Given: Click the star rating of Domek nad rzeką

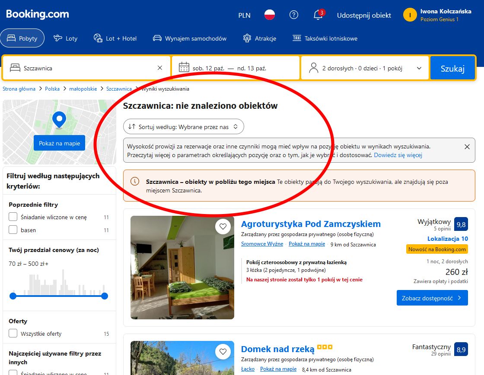Looking at the screenshot, I should 325,347.
